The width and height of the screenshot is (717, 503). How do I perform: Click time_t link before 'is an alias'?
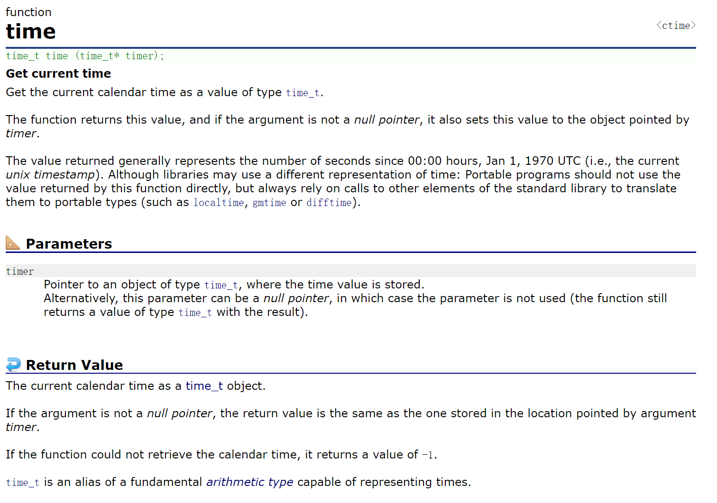pos(23,483)
